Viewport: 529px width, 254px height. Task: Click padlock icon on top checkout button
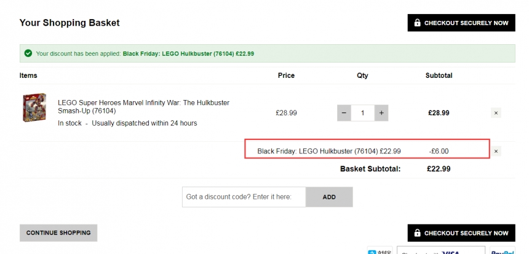[x=417, y=23]
